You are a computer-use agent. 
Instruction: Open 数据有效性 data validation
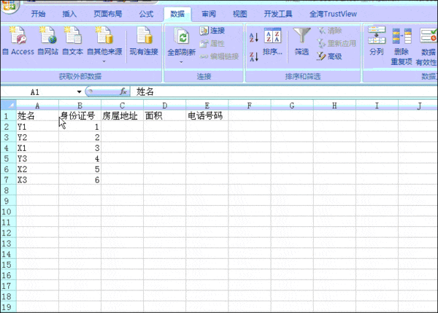click(426, 47)
